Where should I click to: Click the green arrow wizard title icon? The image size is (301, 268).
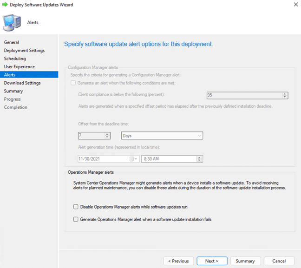click(x=5, y=5)
